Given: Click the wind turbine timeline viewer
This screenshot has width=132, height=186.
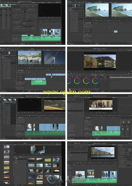Looking at the screenshot, I should (x=55, y=57).
